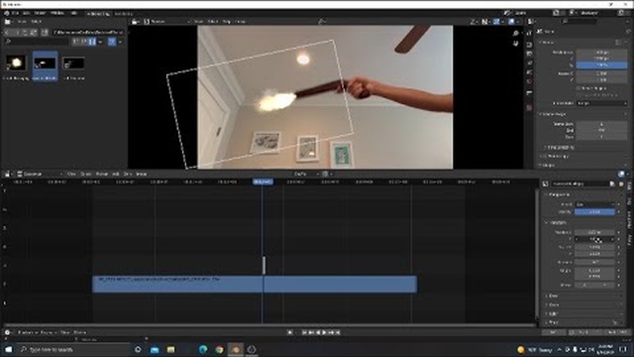Open the Frame Rate dropdown

(601, 103)
